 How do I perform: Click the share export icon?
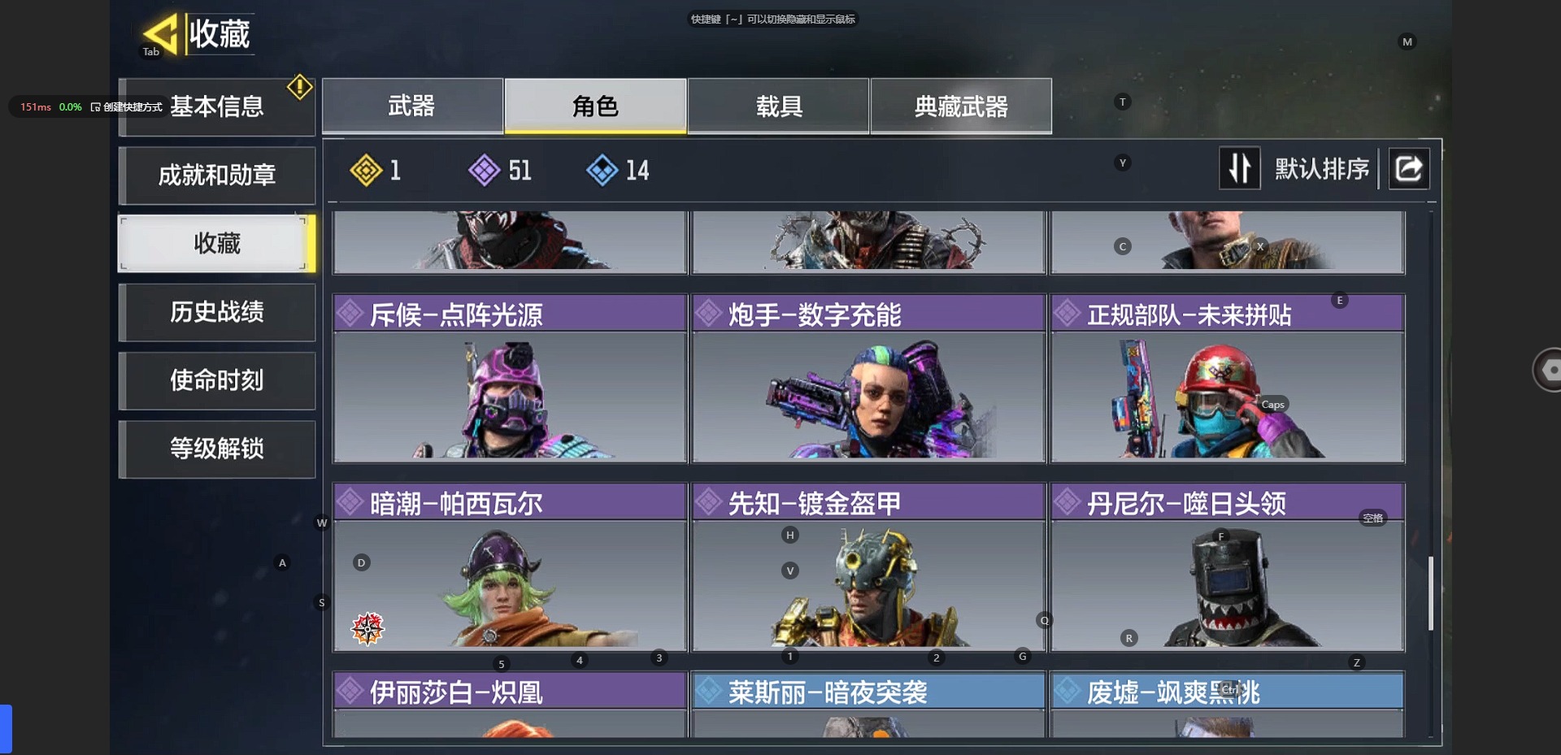click(x=1409, y=168)
